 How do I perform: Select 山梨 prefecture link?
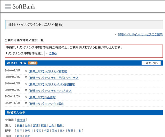click(78, 131)
